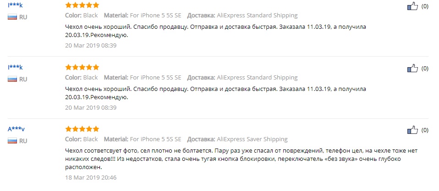Open second l***k reviewer profile
Image resolution: width=439 pixels, height=191 pixels.
(x=15, y=67)
